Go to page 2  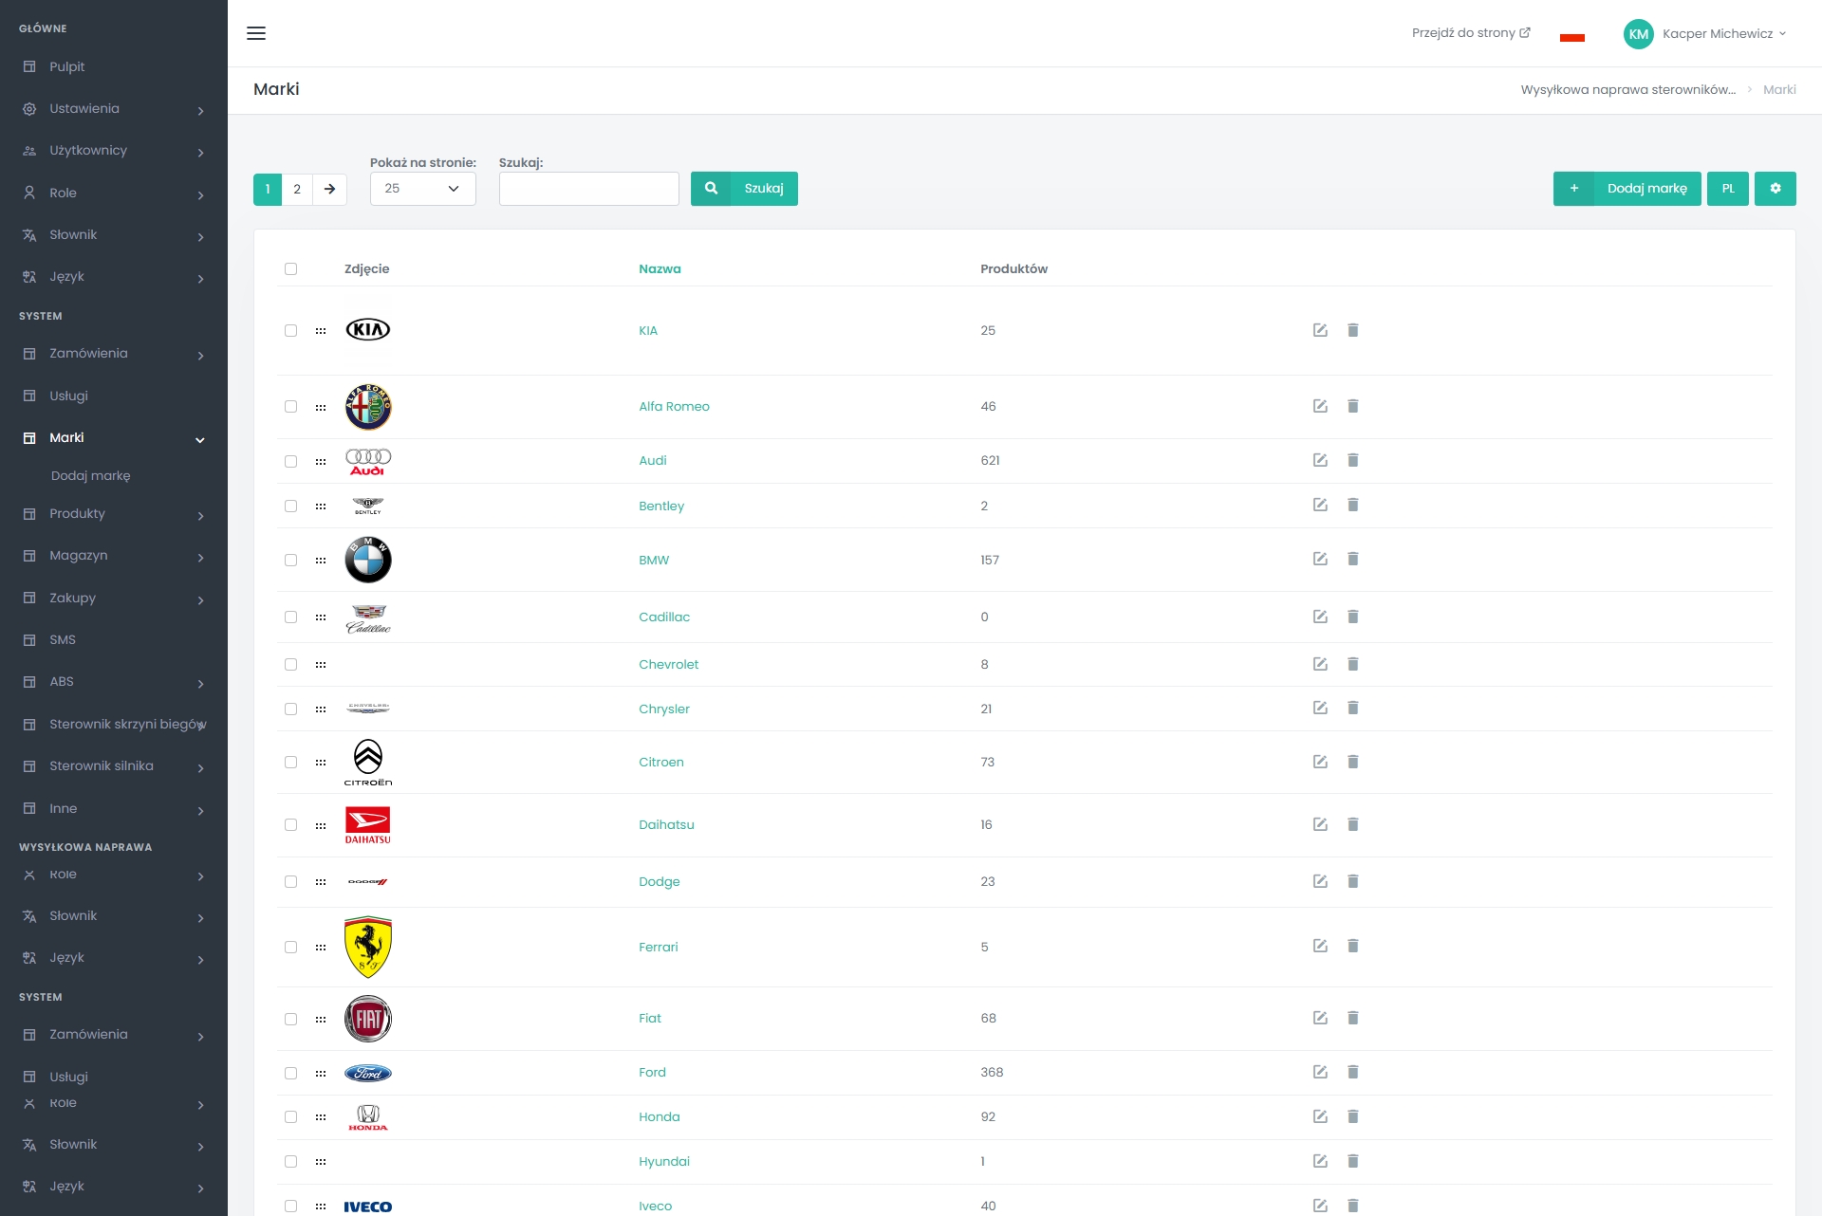[297, 189]
